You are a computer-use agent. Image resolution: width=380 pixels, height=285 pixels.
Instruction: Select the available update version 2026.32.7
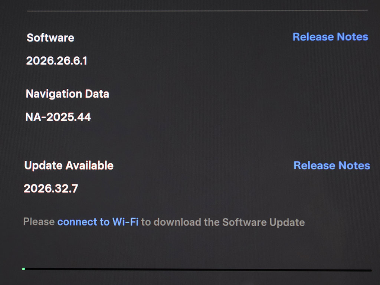(x=51, y=189)
